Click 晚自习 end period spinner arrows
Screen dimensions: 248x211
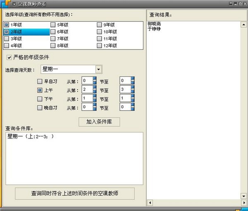(x=133, y=107)
